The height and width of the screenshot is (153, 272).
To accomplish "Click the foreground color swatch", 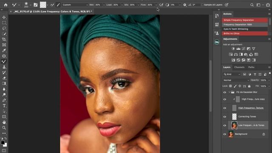I will tap(3, 143).
